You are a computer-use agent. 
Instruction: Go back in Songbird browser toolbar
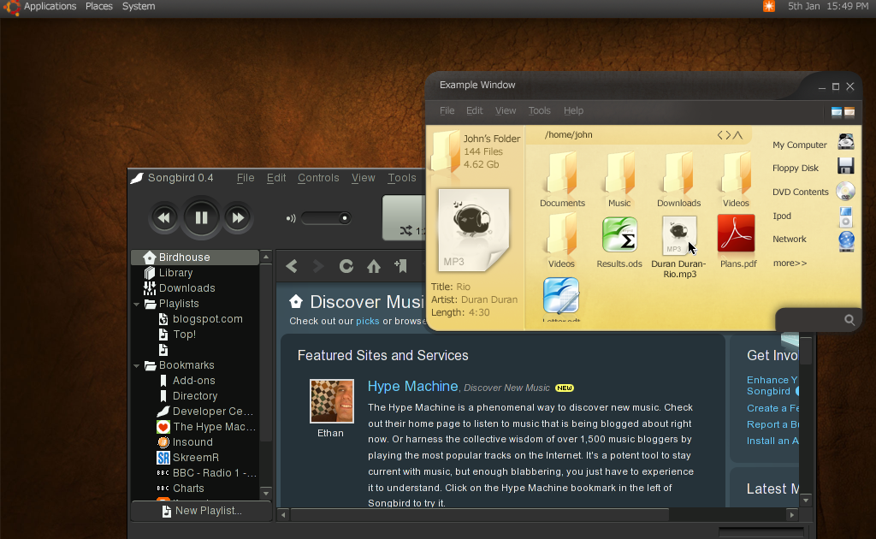click(x=292, y=266)
